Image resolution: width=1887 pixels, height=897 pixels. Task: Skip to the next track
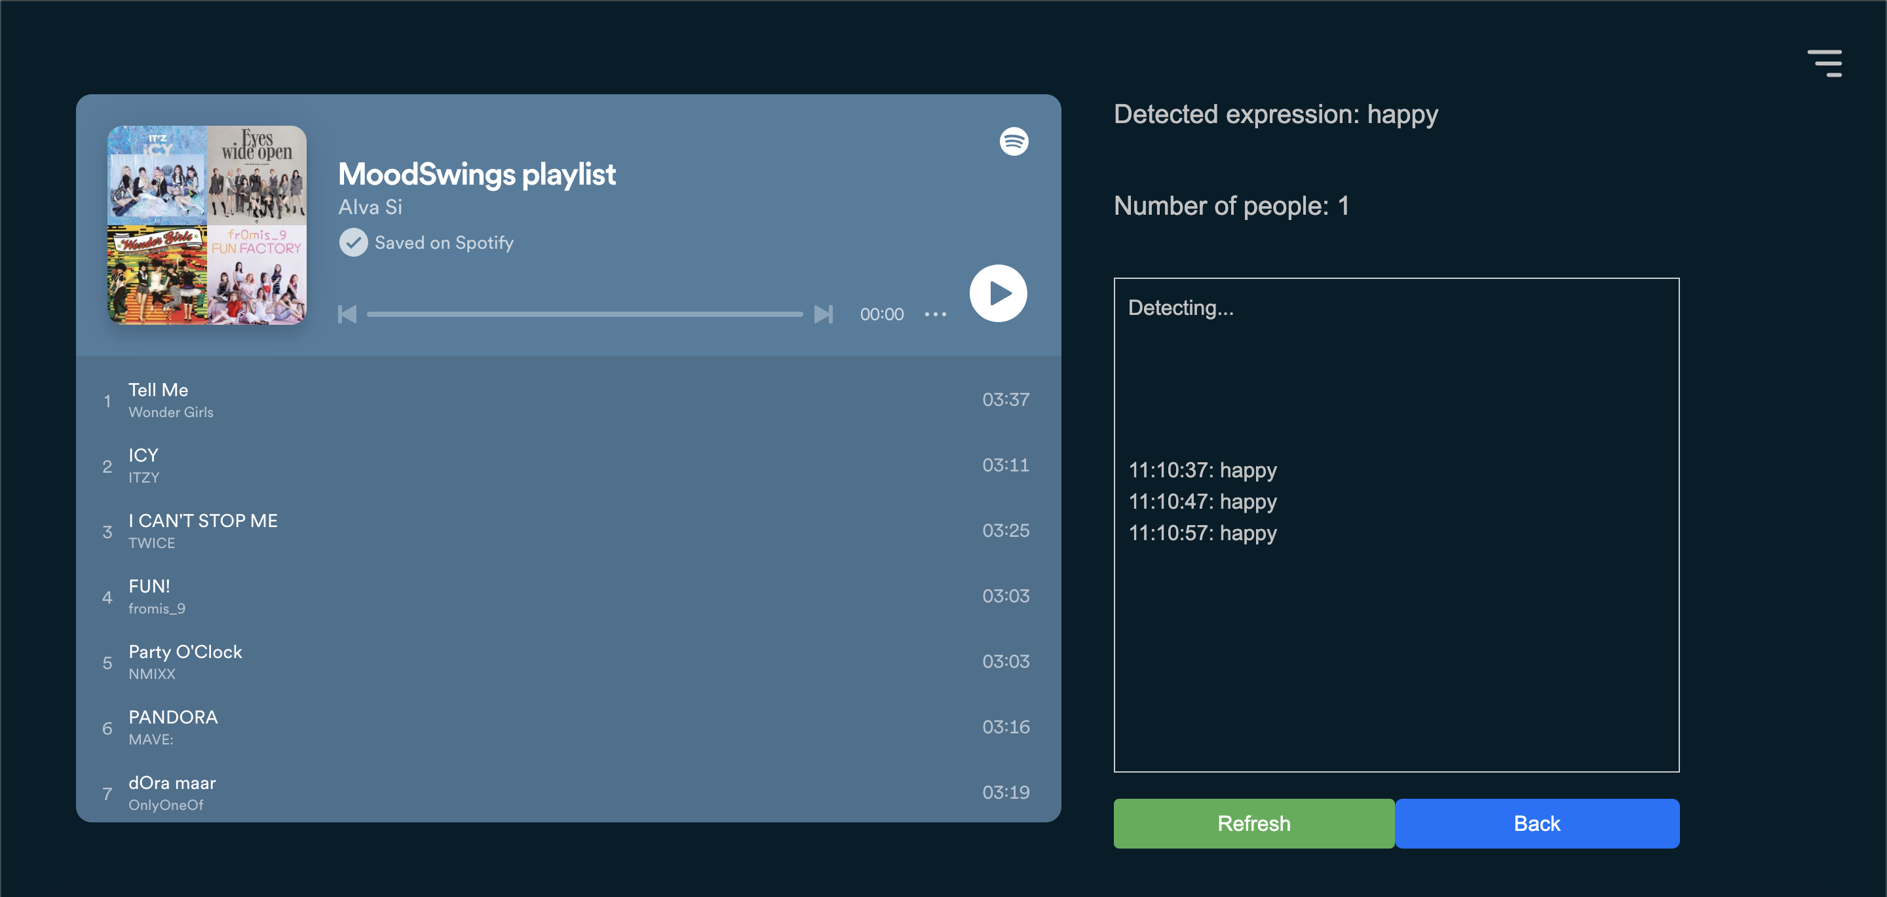(824, 314)
